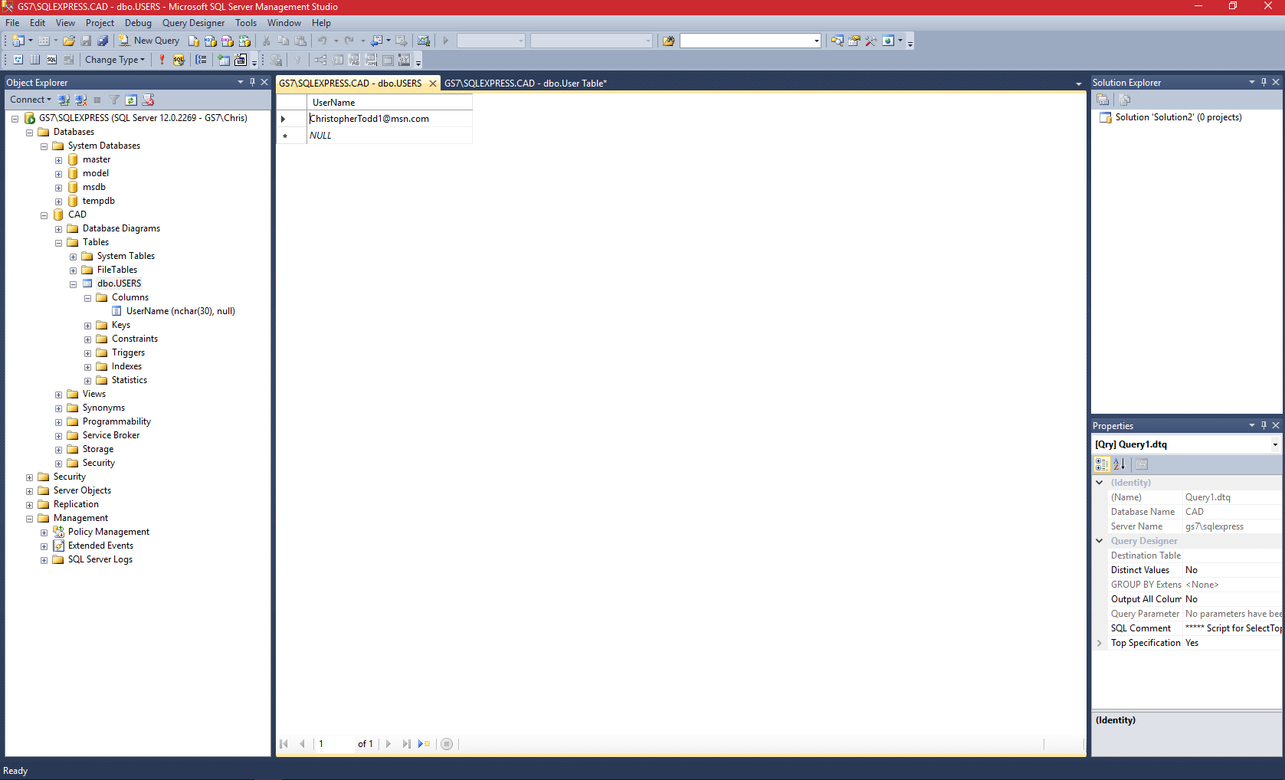This screenshot has width=1285, height=780.
Task: Click the Move to New Row button
Action: tap(424, 744)
